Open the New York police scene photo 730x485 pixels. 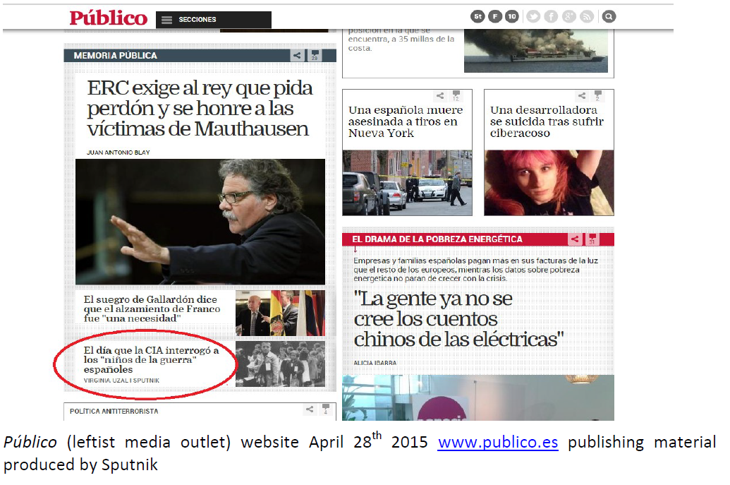[x=408, y=183]
